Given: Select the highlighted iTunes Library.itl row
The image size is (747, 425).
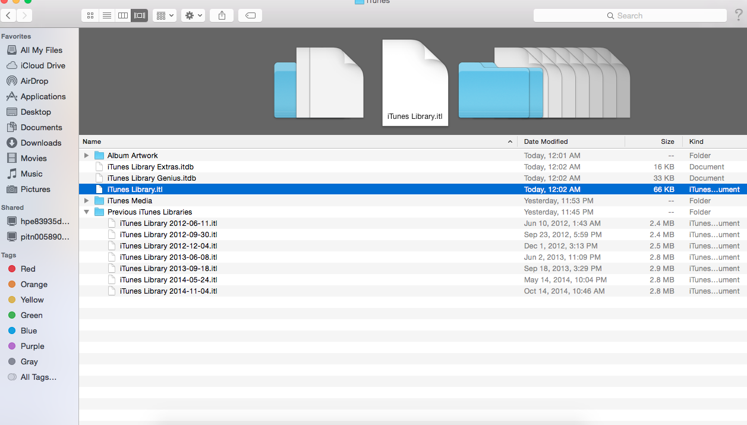Looking at the screenshot, I should 413,189.
